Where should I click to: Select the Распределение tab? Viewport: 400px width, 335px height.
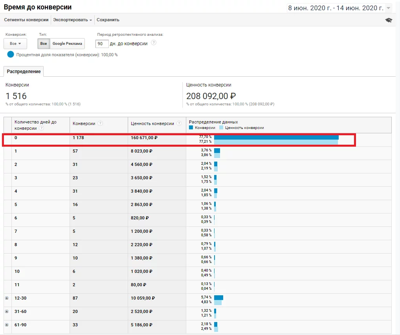click(x=24, y=72)
